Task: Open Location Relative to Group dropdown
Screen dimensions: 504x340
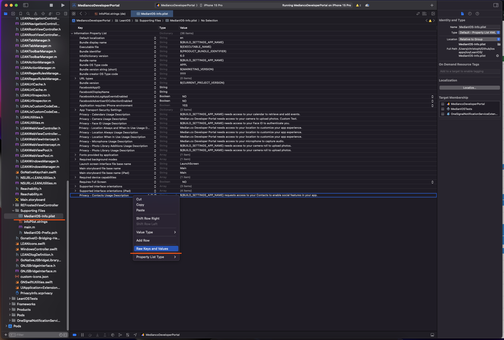Action: click(479, 39)
